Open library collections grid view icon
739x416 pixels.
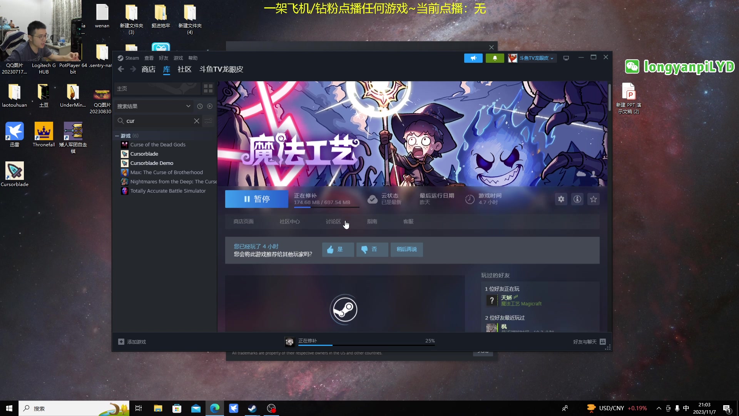[208, 89]
